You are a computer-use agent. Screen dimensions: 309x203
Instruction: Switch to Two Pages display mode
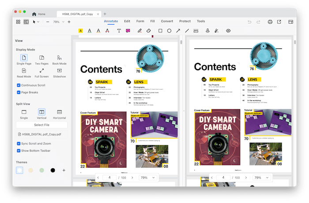41,58
